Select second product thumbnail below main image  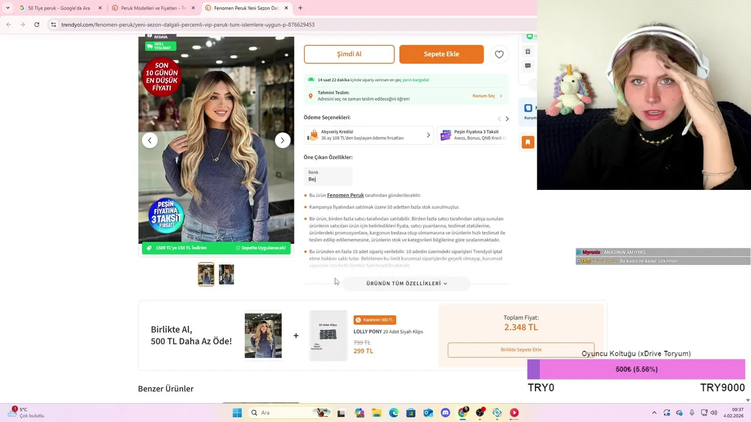click(x=226, y=274)
